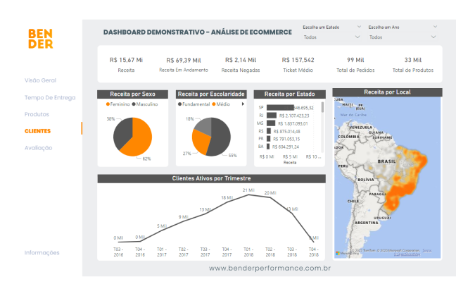
Task: Select the PR bar R$ 791.053,15
Action: click(x=268, y=139)
